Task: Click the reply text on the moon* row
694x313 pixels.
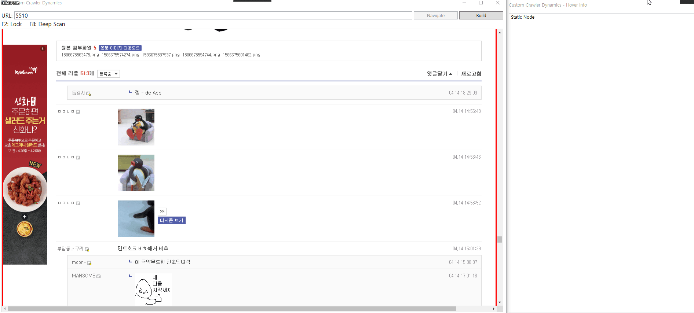Action: [x=162, y=262]
